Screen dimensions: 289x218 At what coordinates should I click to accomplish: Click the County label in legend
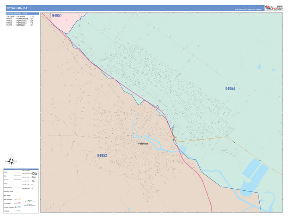(6, 172)
